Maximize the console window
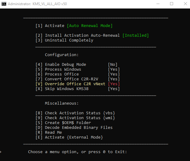This screenshot has width=190, height=161. coord(172,4)
